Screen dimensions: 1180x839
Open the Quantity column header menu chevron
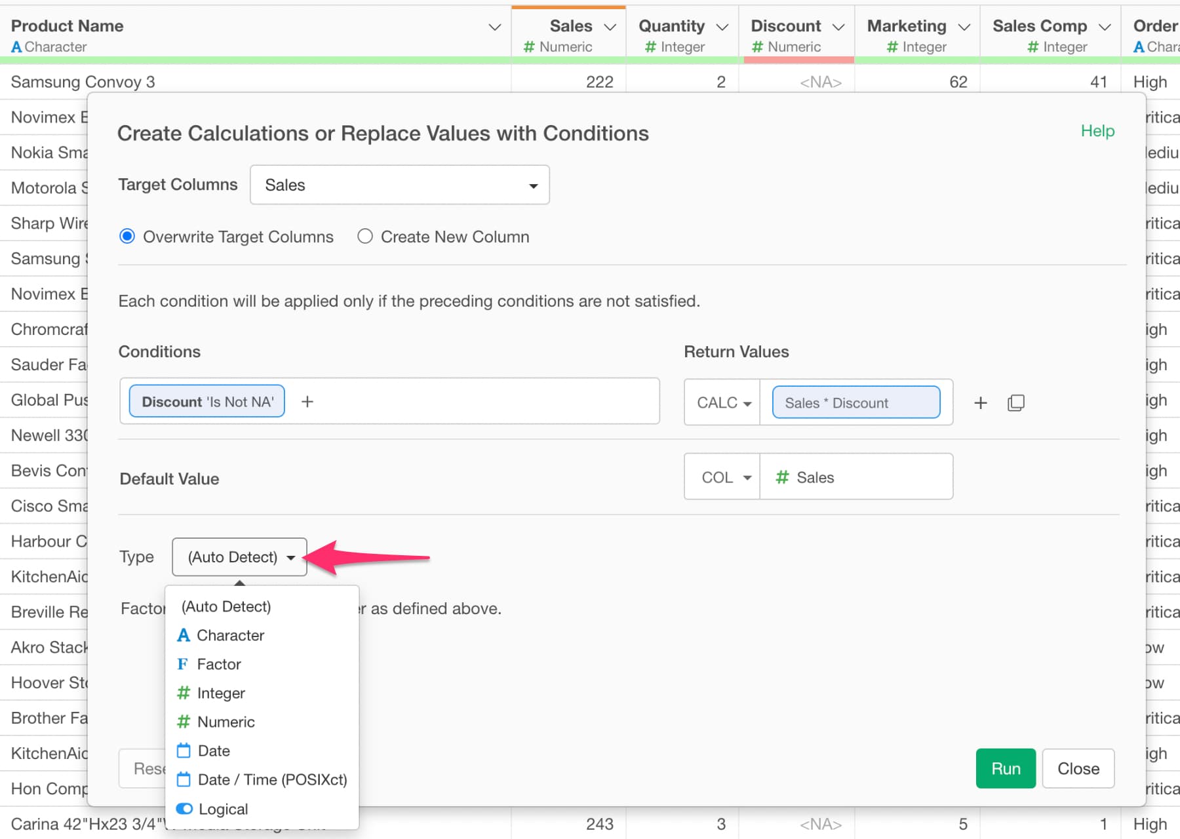click(x=722, y=27)
